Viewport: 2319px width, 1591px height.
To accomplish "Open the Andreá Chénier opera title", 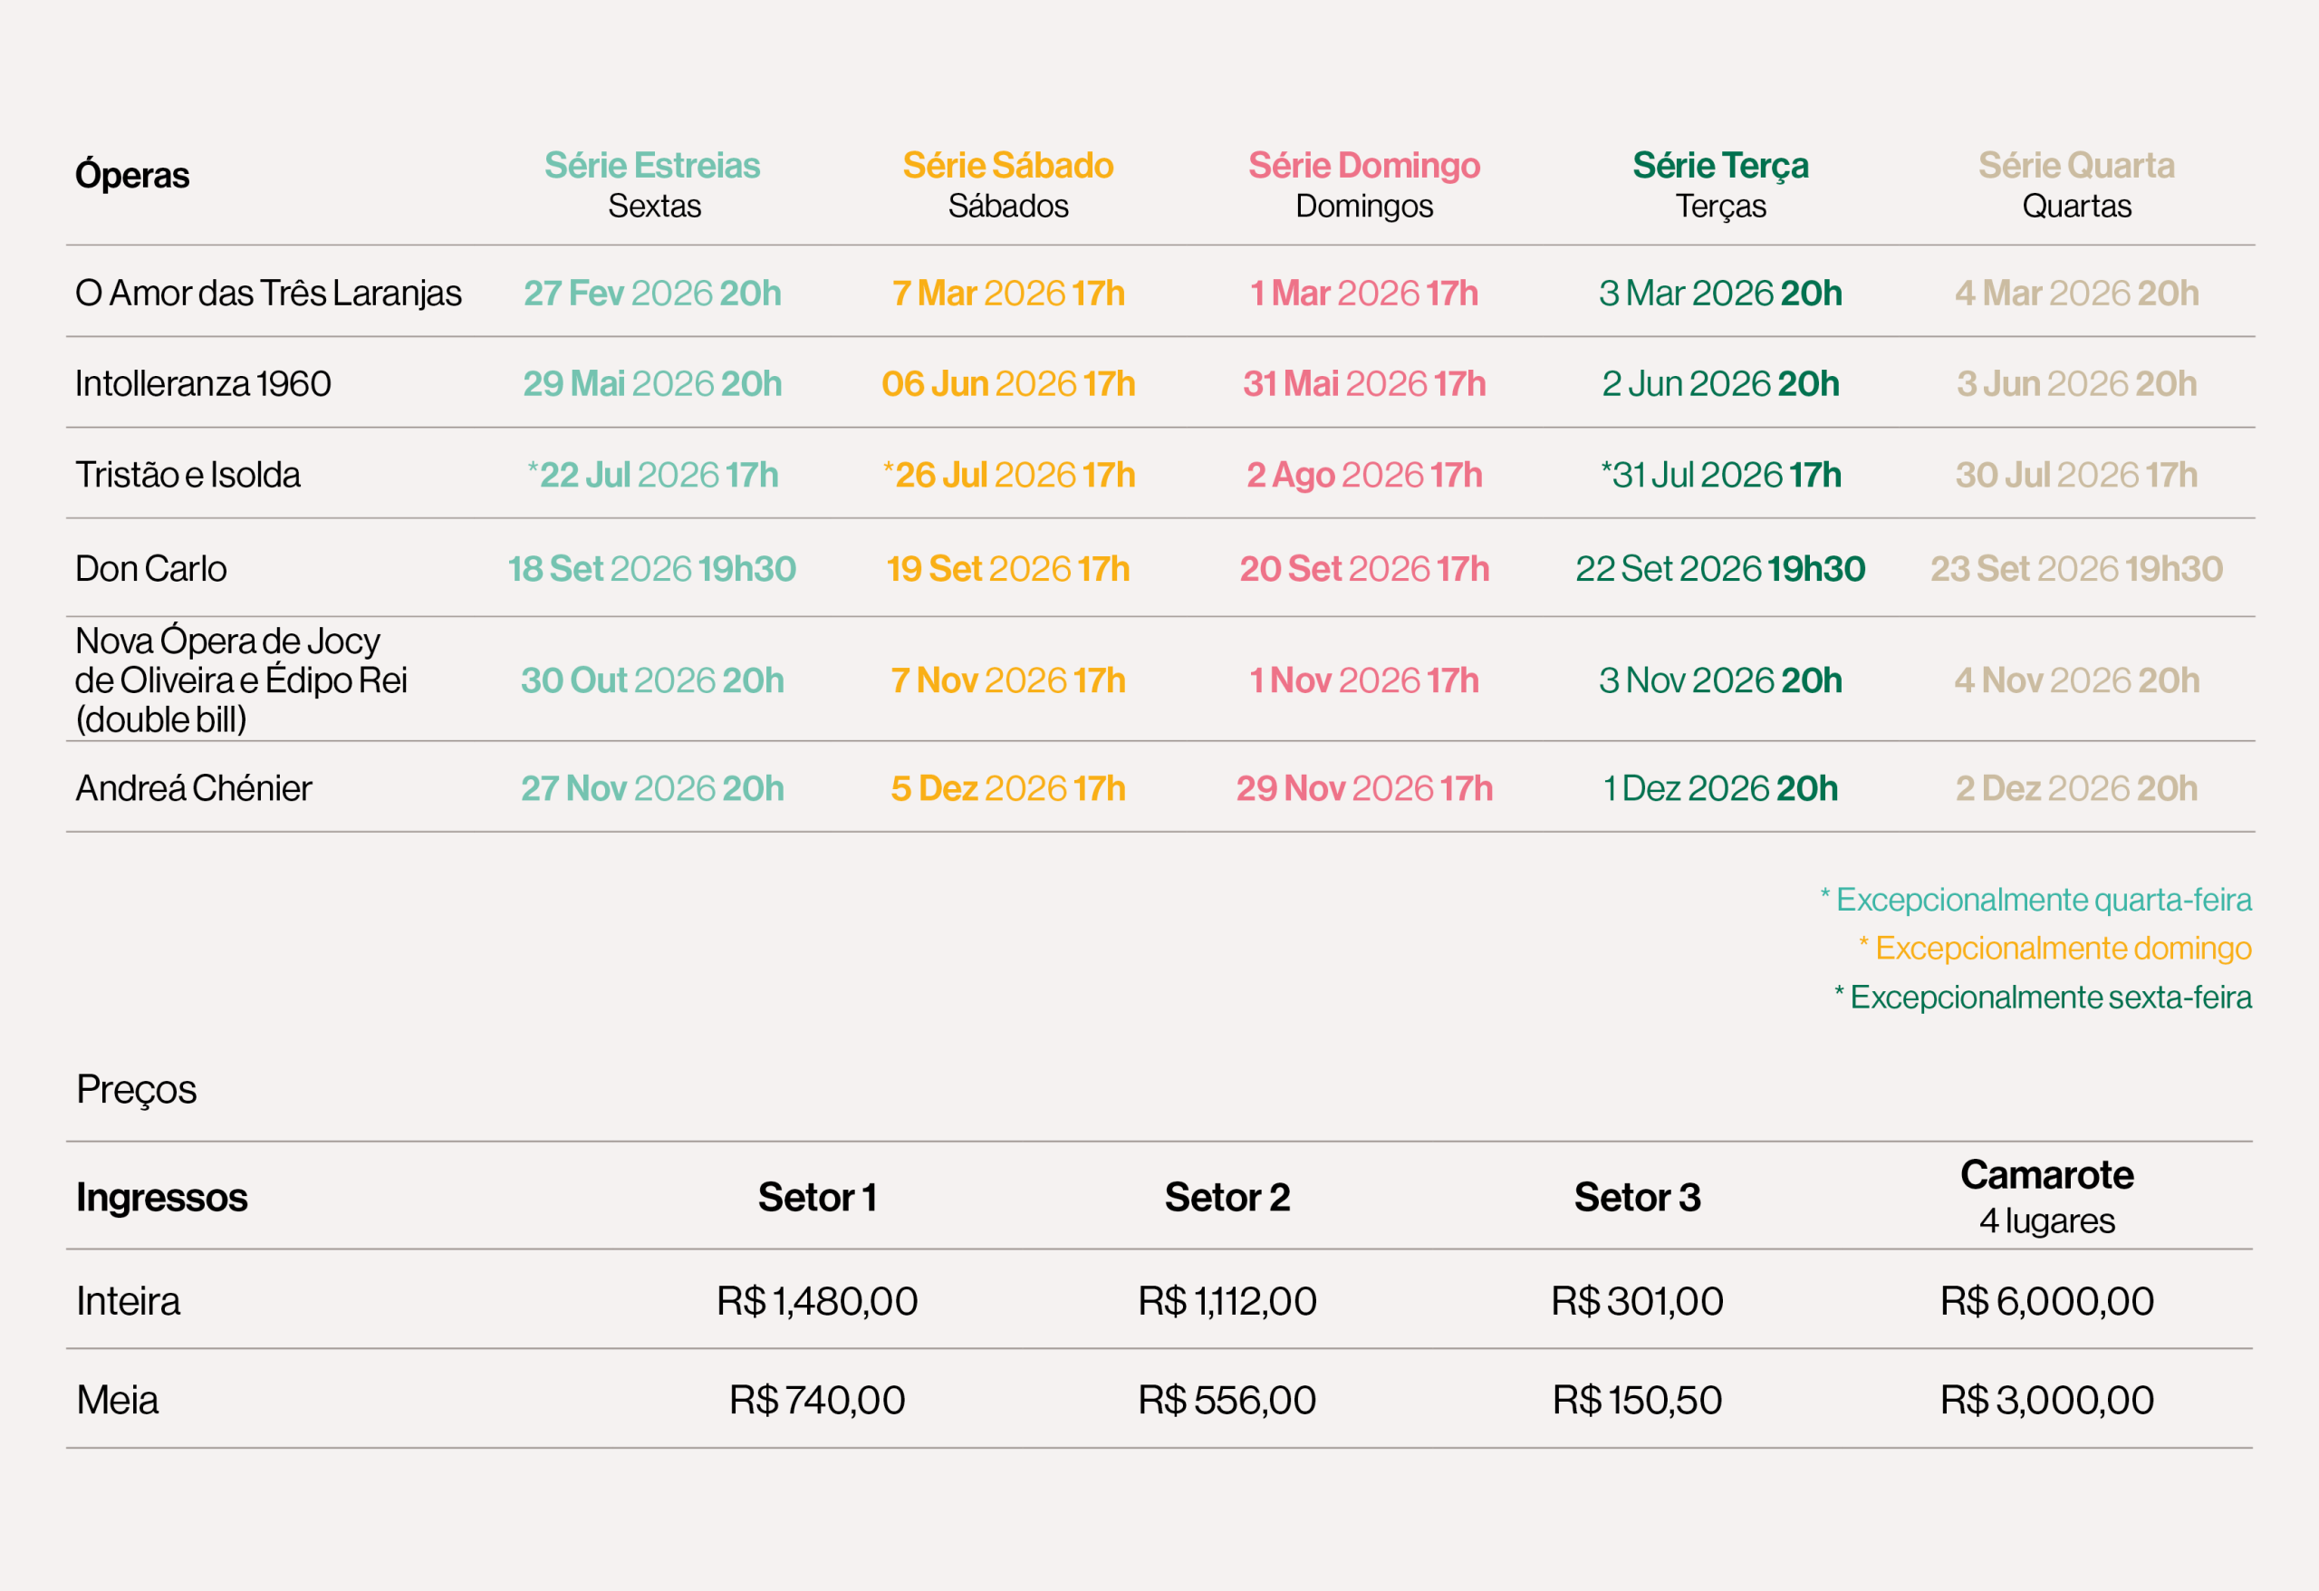I will pyautogui.click(x=194, y=788).
